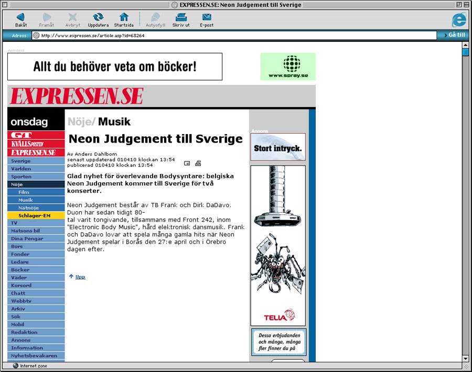The width and height of the screenshot is (472, 372).
Task: Open the books banner ad
Action: [x=115, y=67]
